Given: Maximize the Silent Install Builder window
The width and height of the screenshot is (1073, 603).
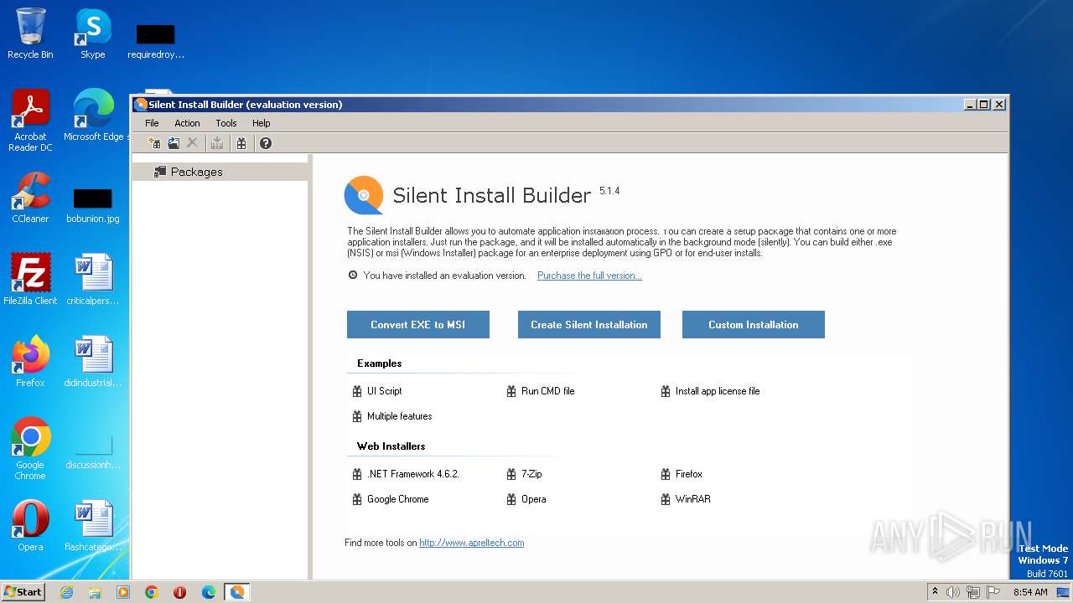Looking at the screenshot, I should pos(984,105).
